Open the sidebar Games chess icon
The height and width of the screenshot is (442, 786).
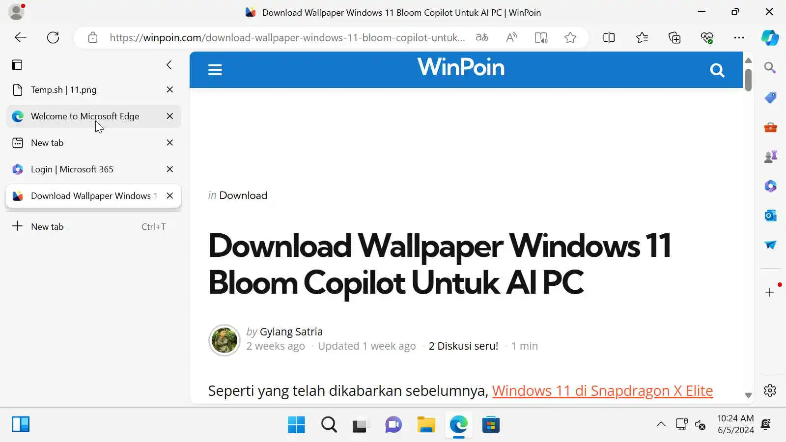pos(770,157)
